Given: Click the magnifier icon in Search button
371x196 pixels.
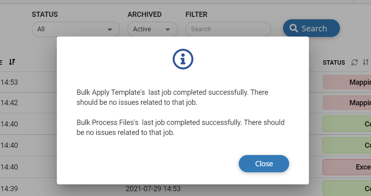Looking at the screenshot, I should (x=294, y=28).
